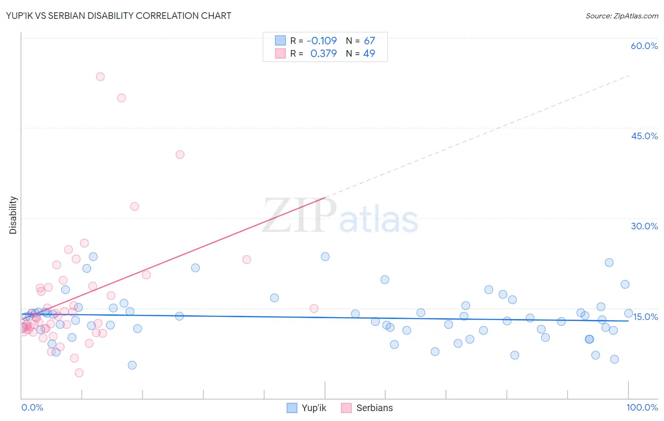Click the blue Yup'ik legend swatch at bottom
Screen dimensions: 664x421
pyautogui.click(x=292, y=408)
